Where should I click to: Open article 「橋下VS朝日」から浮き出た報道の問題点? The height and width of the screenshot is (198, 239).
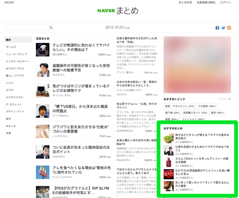click(x=80, y=109)
